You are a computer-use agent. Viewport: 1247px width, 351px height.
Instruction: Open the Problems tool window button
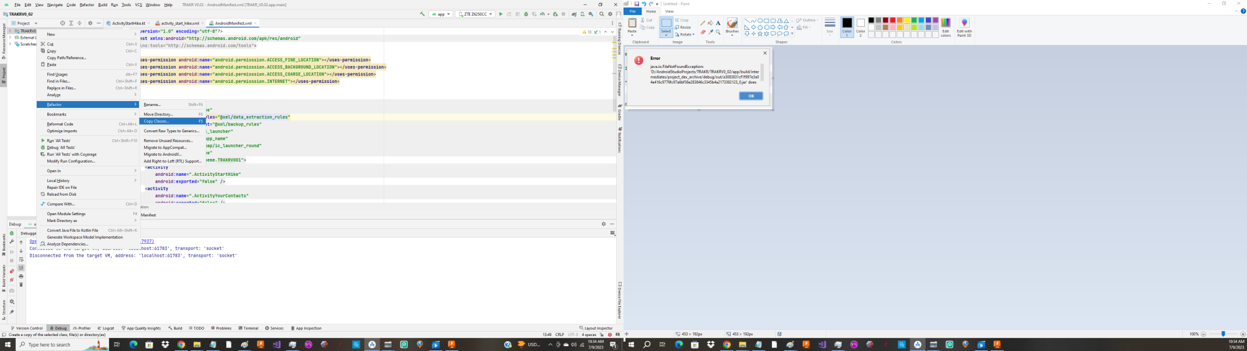tap(221, 328)
